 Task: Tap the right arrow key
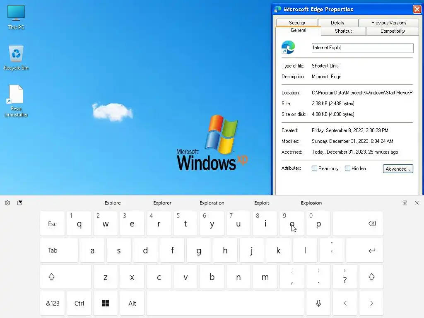[371, 303]
